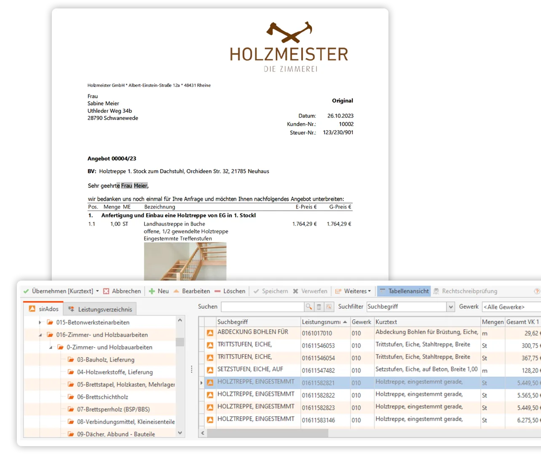Screen dimensions: 541x455
Task: Toggle the Tabellenansicht view
Action: (x=404, y=291)
